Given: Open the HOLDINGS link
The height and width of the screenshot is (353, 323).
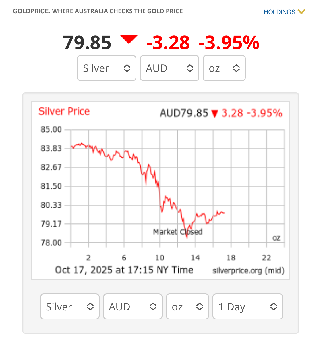Looking at the screenshot, I should [x=279, y=12].
